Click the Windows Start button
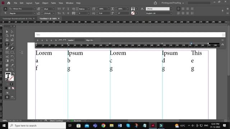The width and height of the screenshot is (230, 129). pyautogui.click(x=4, y=125)
